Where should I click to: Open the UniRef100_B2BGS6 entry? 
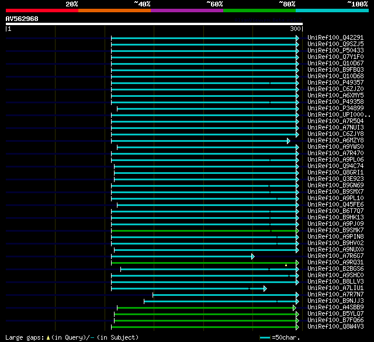(x=335, y=269)
